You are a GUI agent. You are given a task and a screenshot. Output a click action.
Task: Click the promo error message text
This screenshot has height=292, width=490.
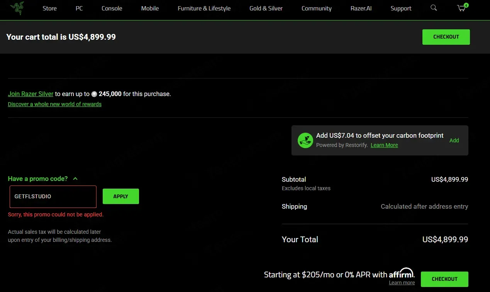[56, 214]
